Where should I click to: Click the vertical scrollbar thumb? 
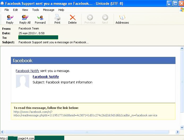(182, 82)
